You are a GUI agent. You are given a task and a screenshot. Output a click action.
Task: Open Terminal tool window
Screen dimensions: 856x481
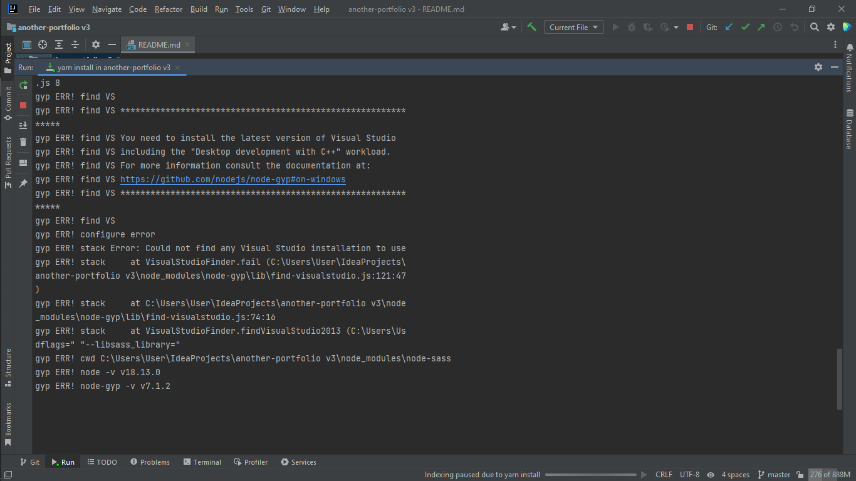202,462
